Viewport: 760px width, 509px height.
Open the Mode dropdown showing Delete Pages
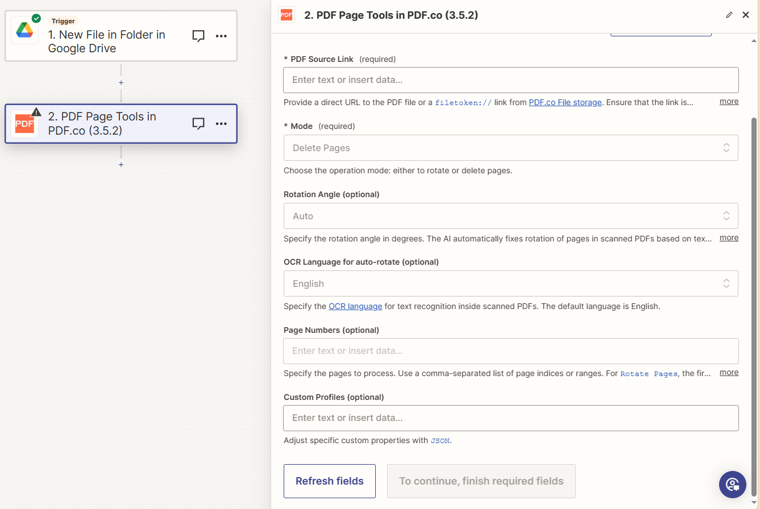(x=510, y=148)
